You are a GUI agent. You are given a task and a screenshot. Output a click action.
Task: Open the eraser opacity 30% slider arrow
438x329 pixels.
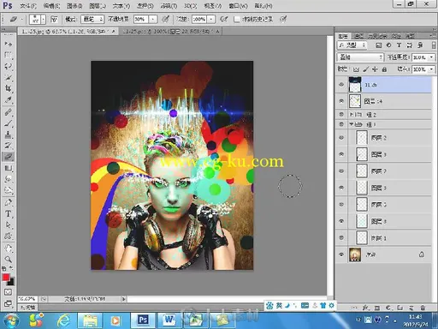coord(153,19)
